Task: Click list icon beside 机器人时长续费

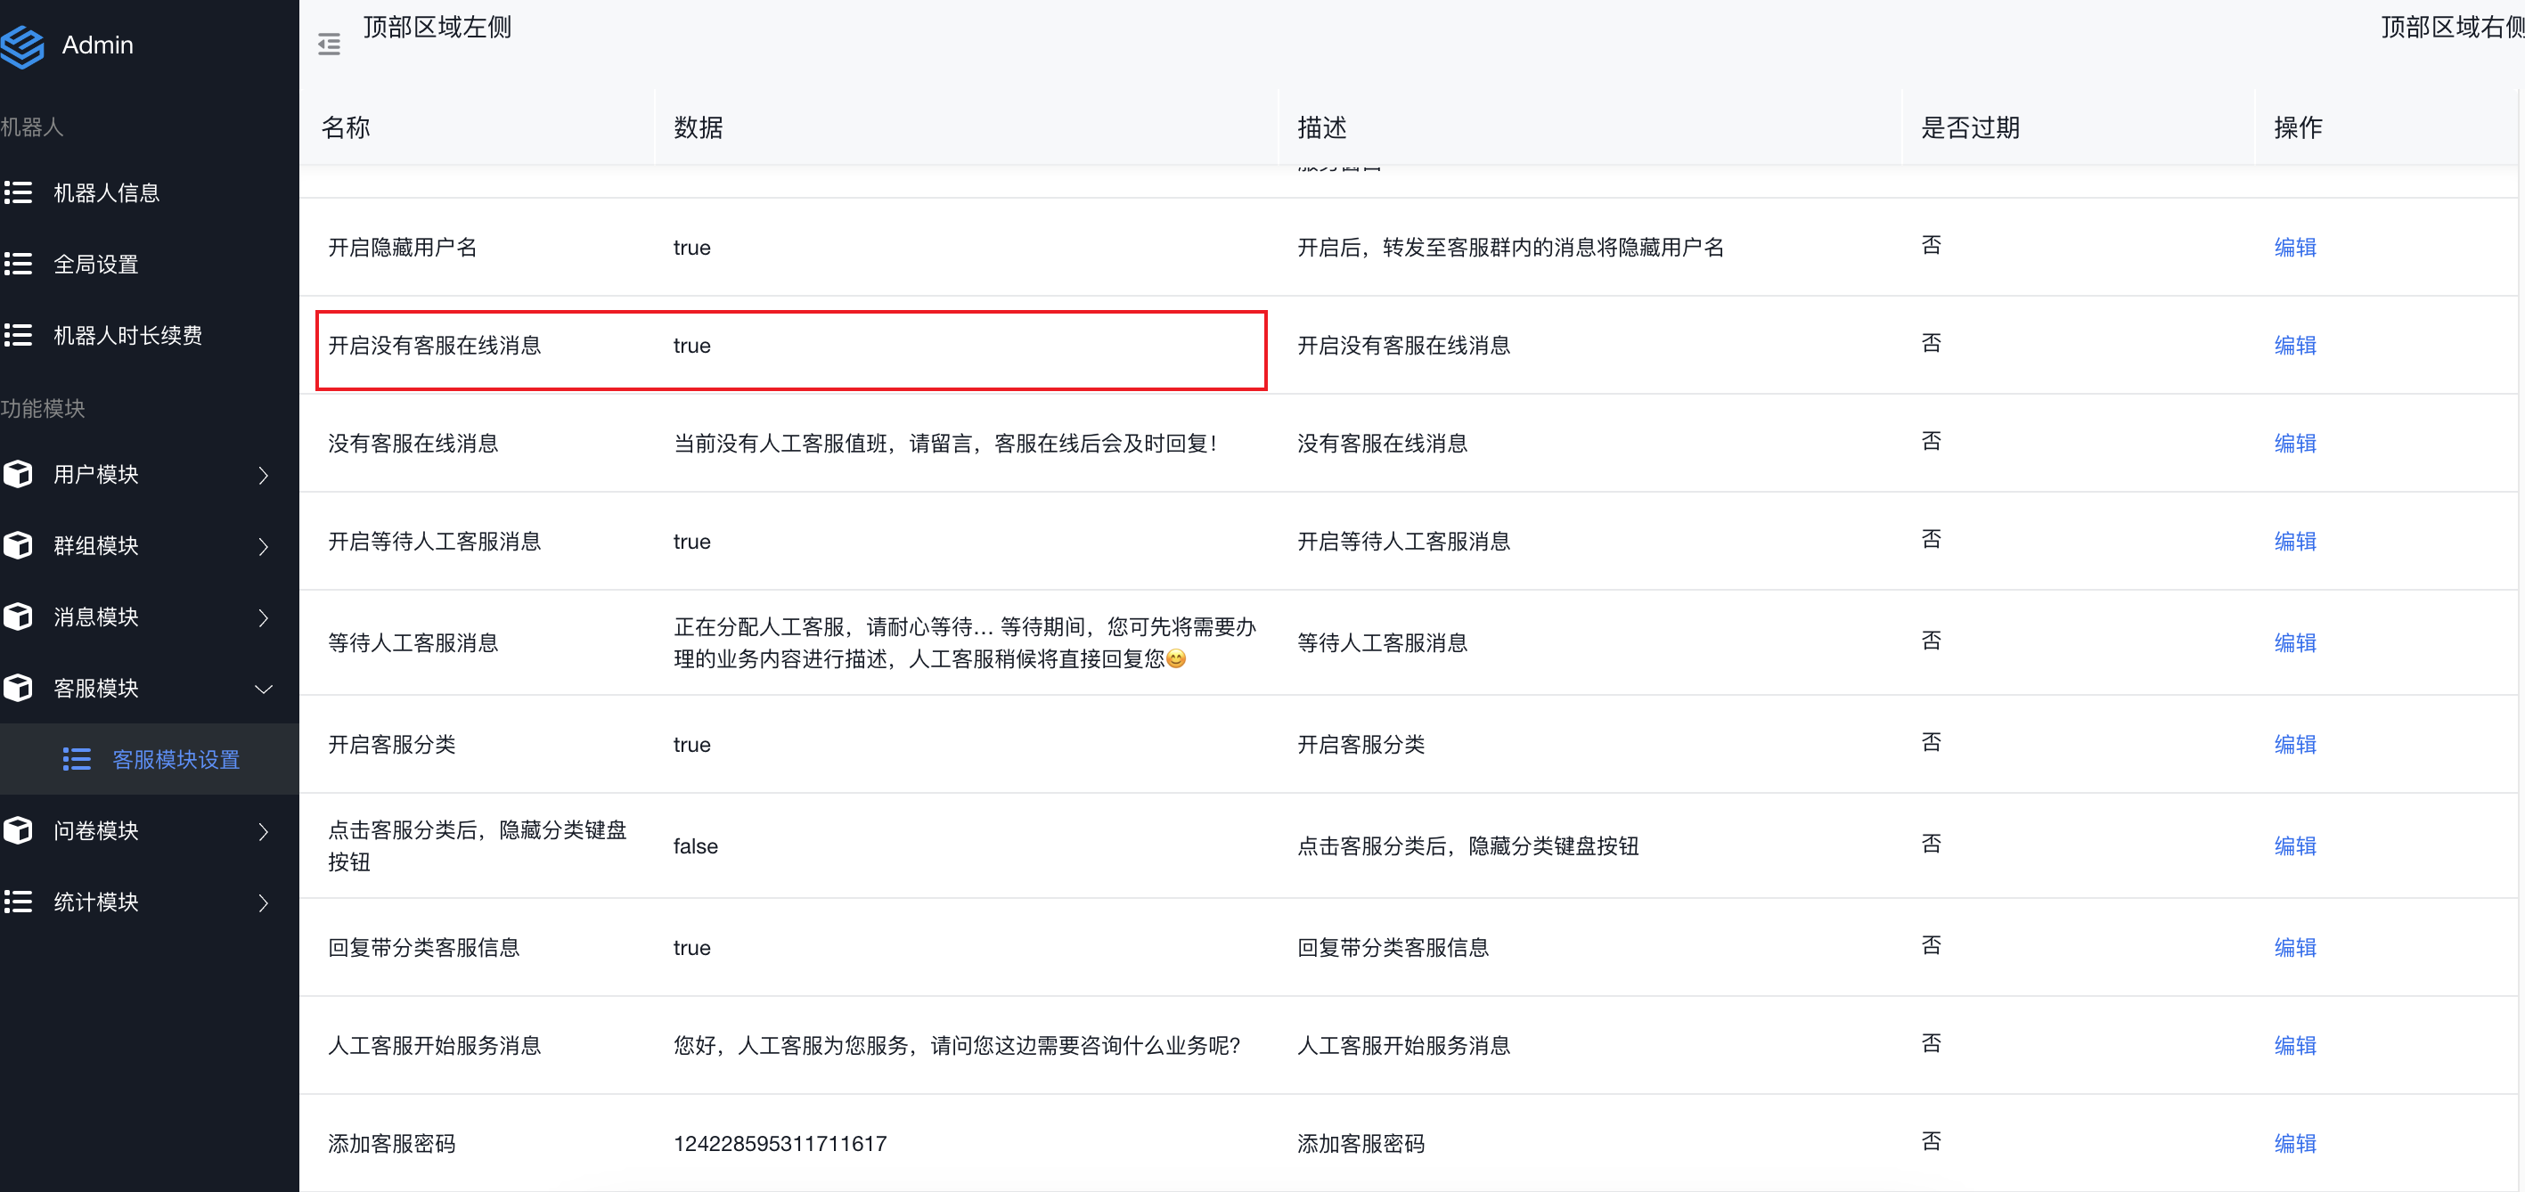Action: click(19, 335)
